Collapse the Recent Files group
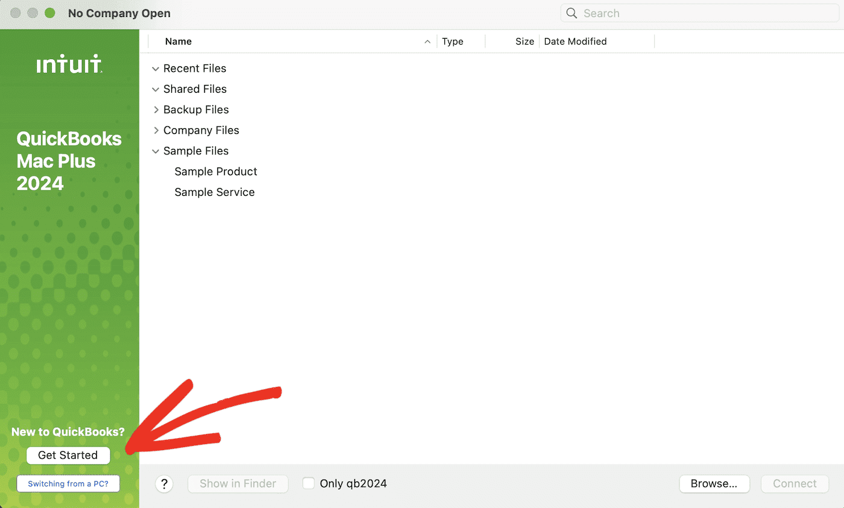Viewport: 844px width, 508px height. [156, 69]
